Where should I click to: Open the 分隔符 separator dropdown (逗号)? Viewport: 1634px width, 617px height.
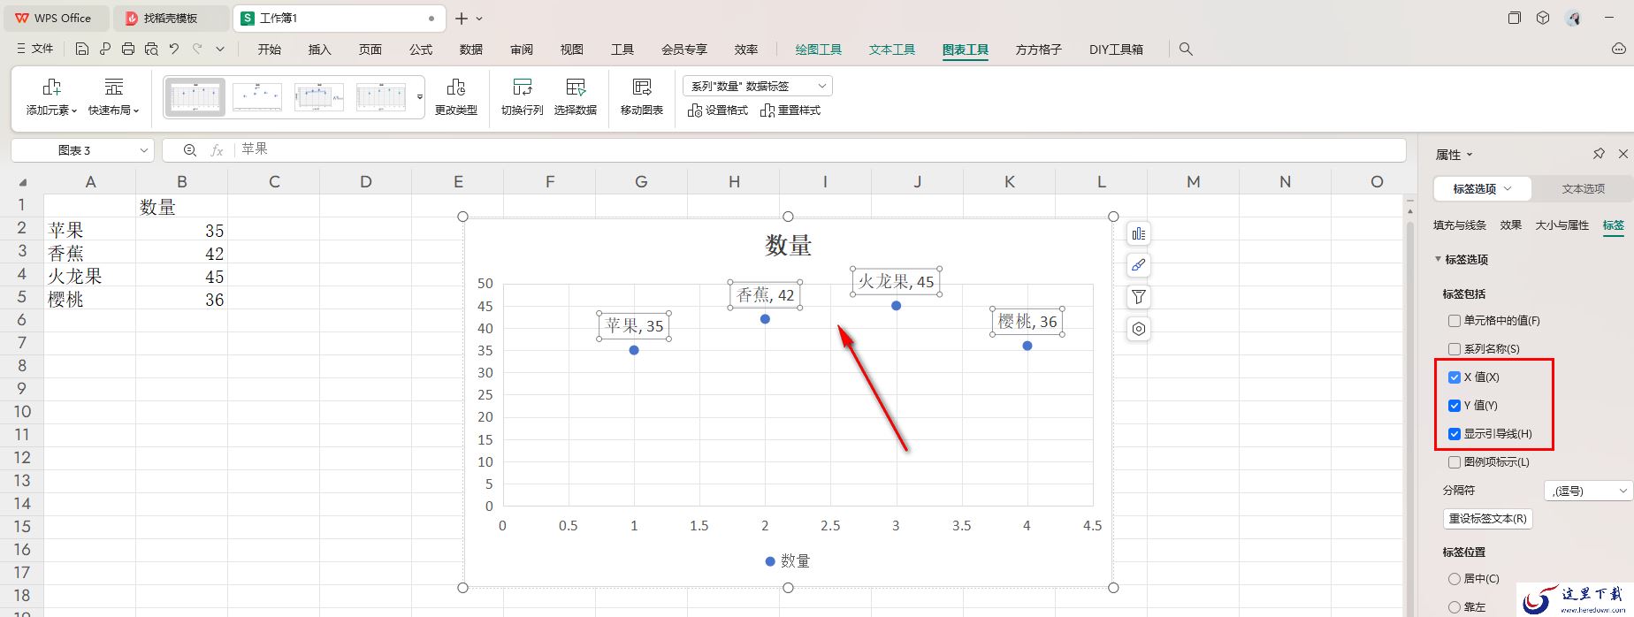coord(1588,491)
